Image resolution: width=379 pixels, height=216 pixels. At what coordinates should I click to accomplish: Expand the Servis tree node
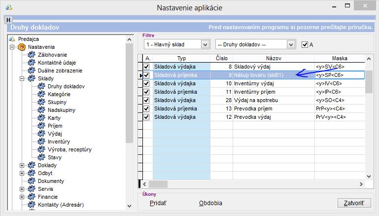22,189
